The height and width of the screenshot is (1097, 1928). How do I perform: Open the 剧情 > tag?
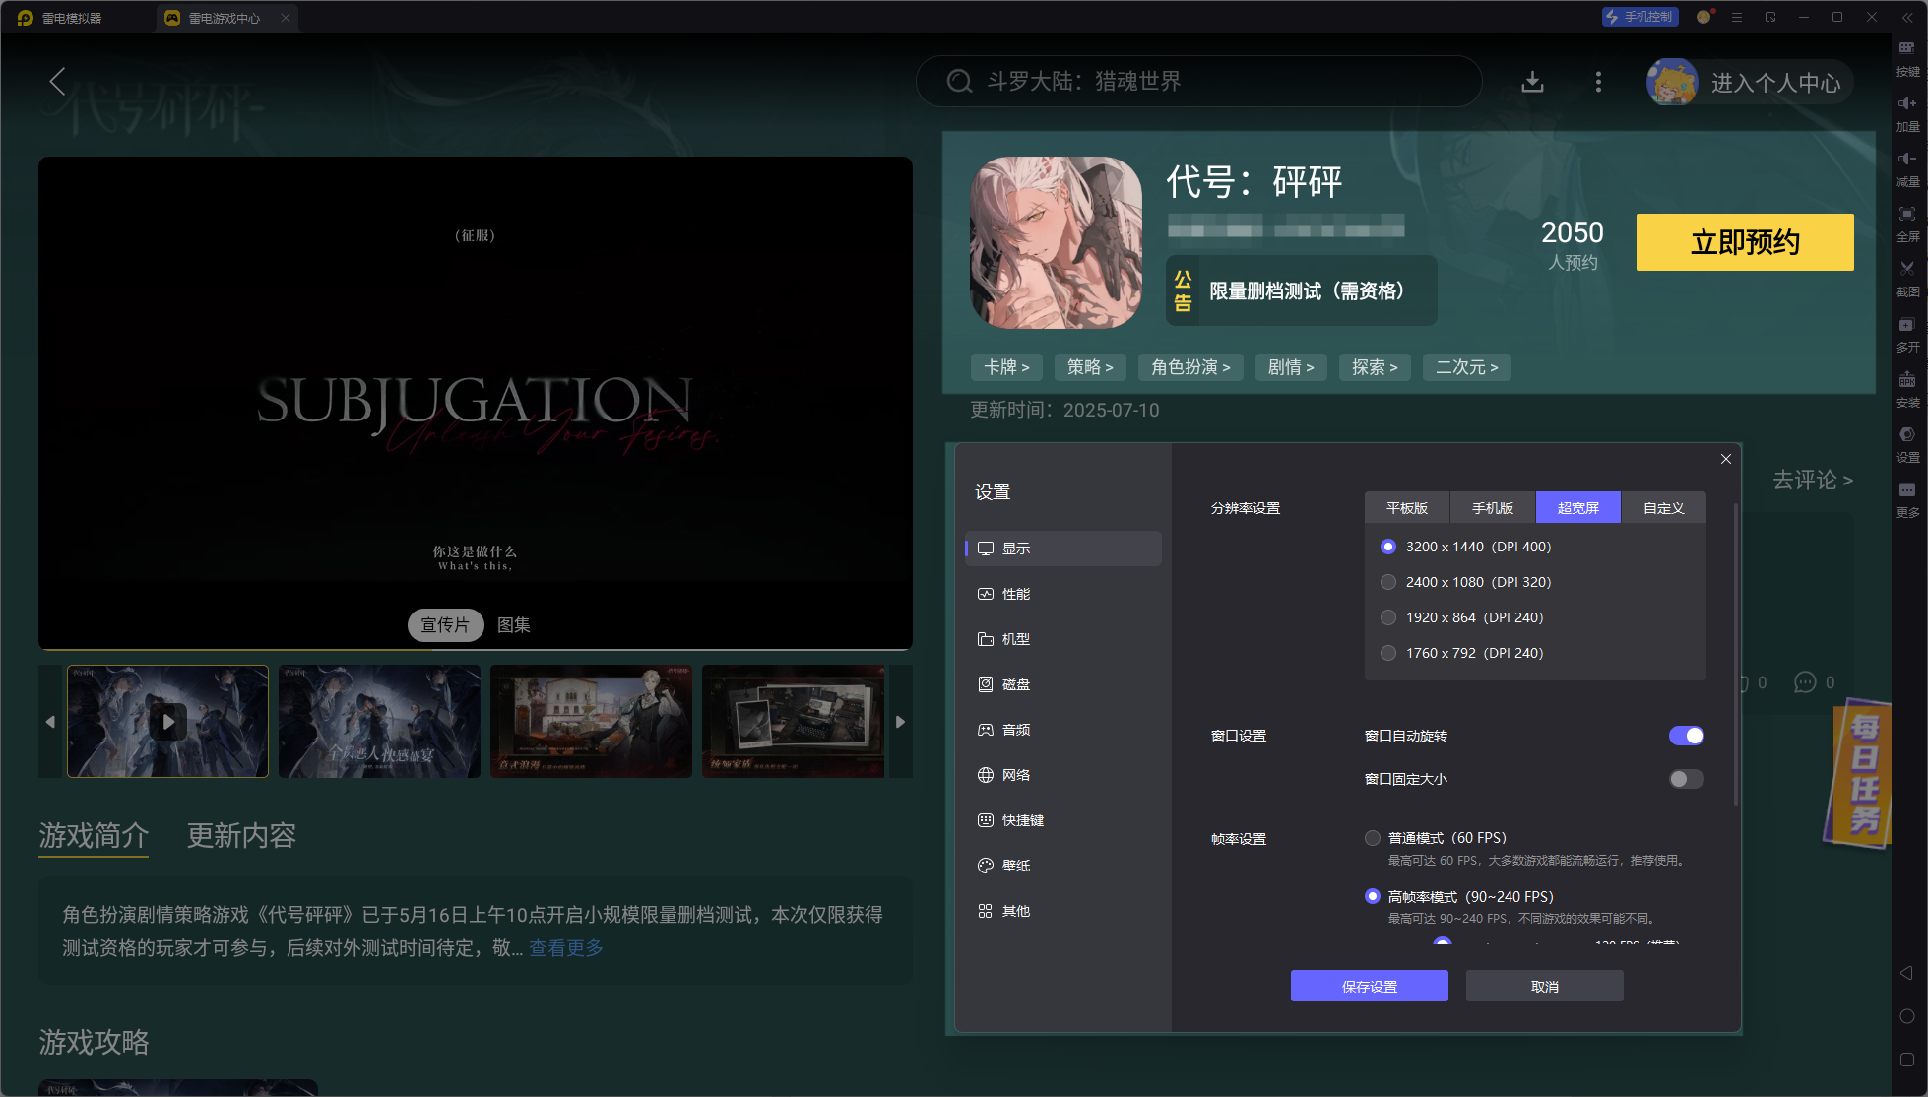[x=1291, y=367]
